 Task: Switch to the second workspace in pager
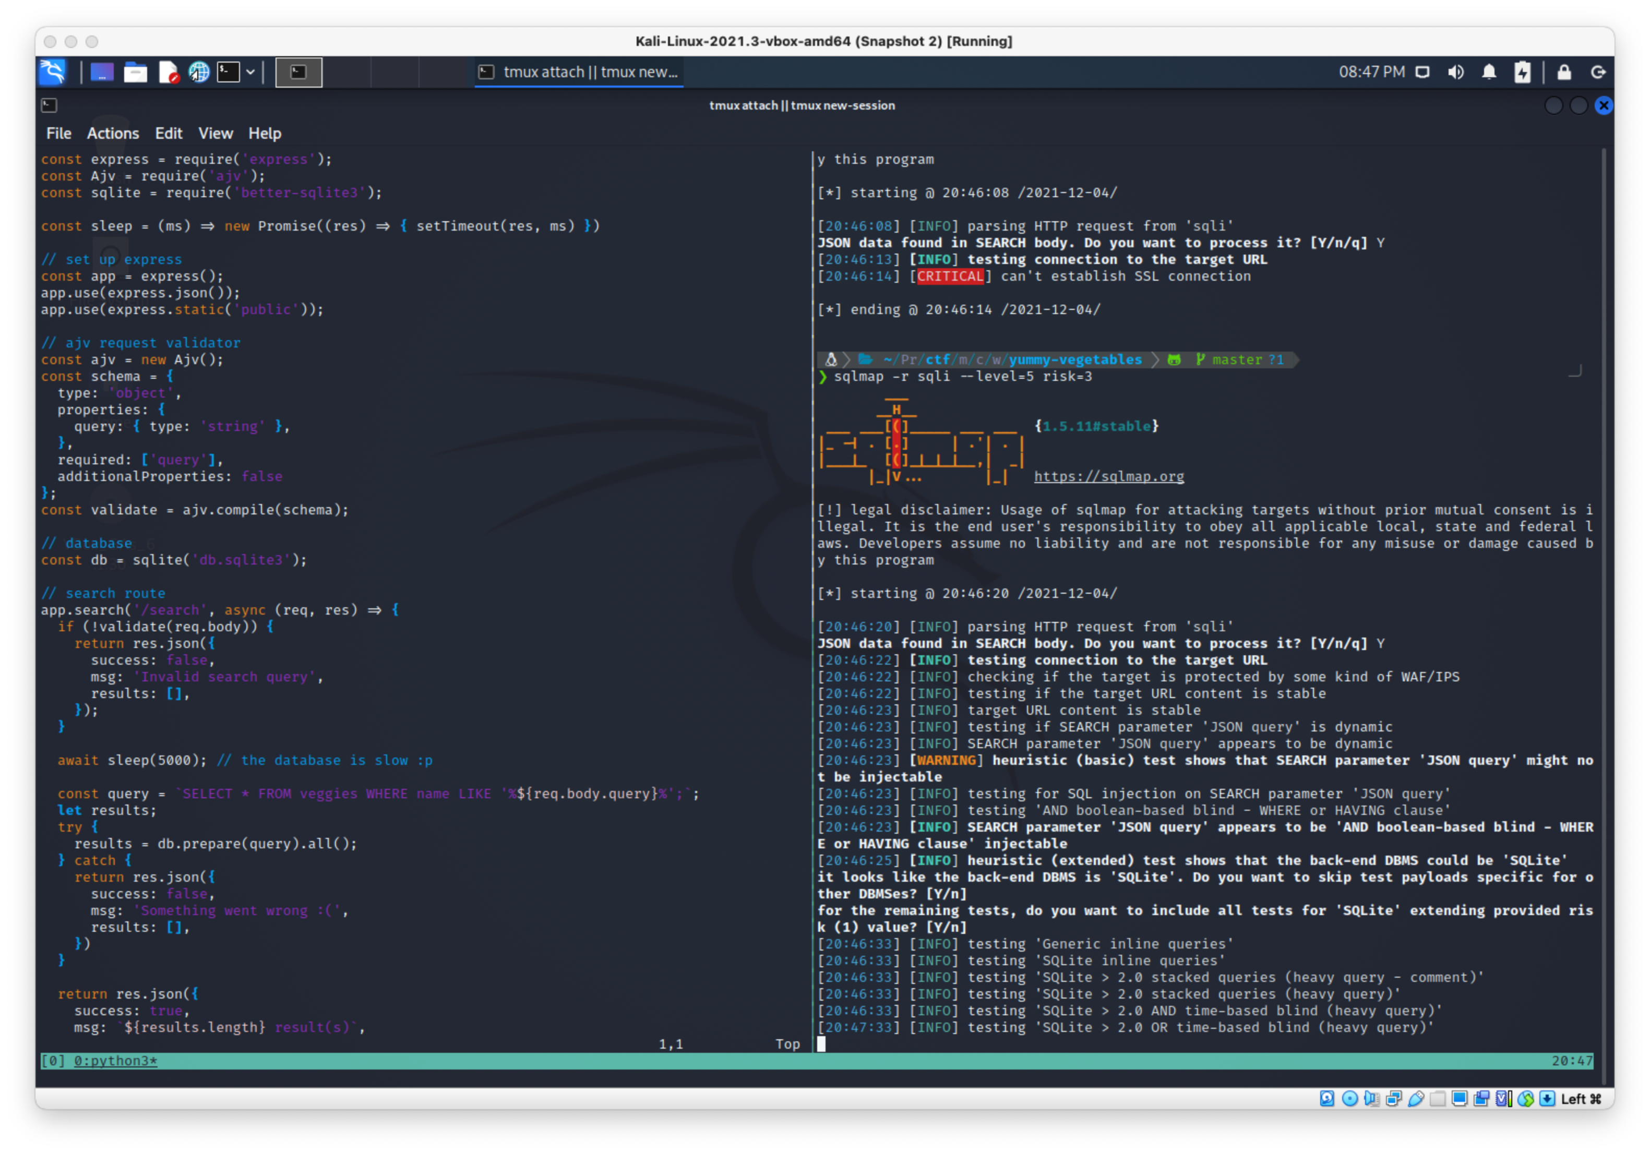347,72
